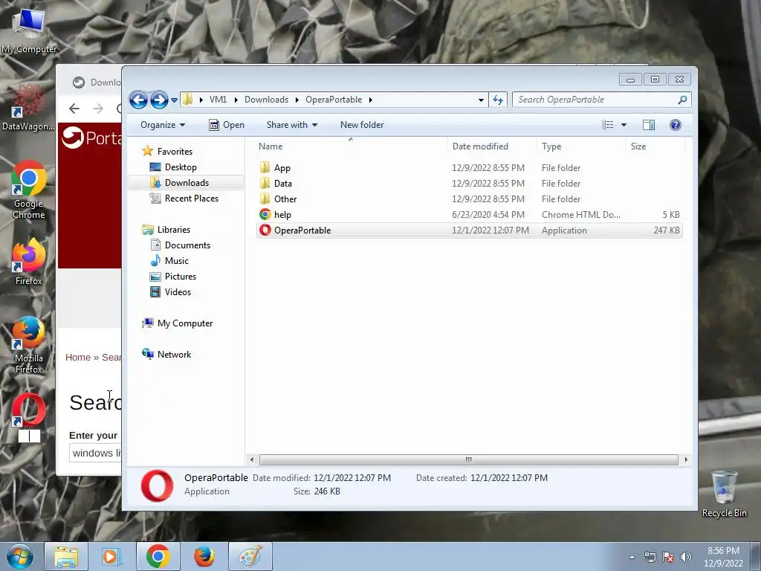Select the OperaPortable application icon in file list

[265, 230]
